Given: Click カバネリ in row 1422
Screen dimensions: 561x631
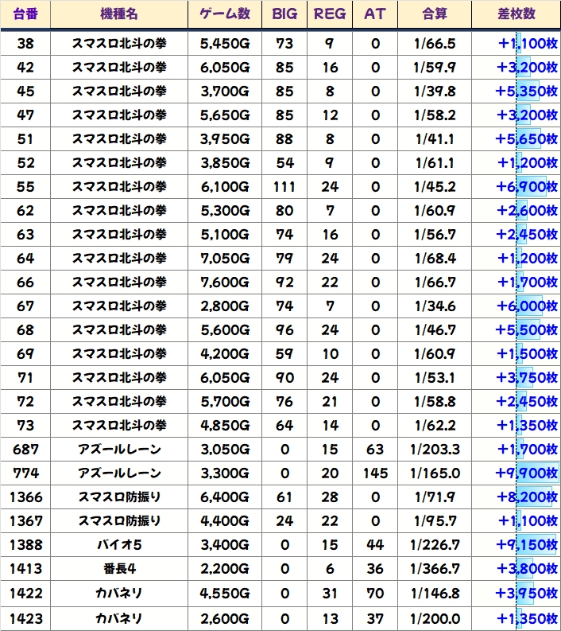Looking at the screenshot, I should tap(119, 593).
